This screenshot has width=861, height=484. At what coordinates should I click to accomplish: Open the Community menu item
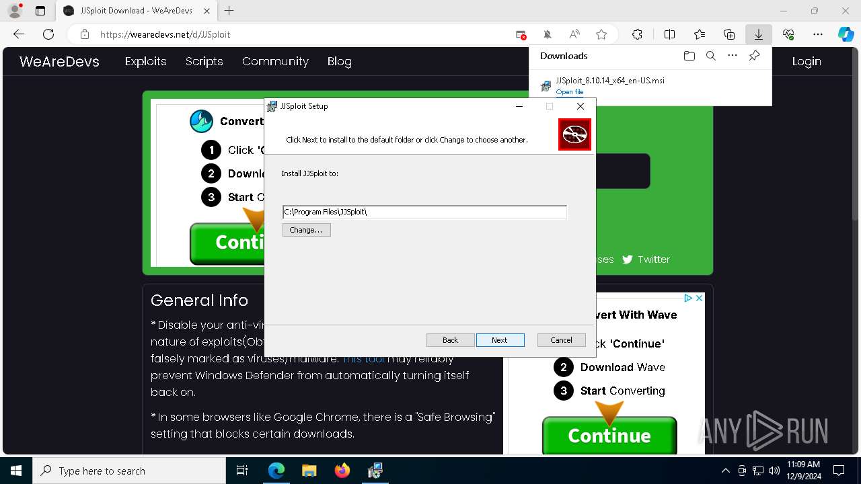pos(275,61)
